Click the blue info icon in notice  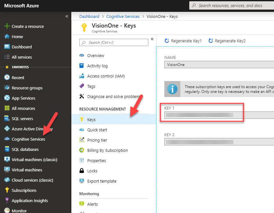pos(172,89)
